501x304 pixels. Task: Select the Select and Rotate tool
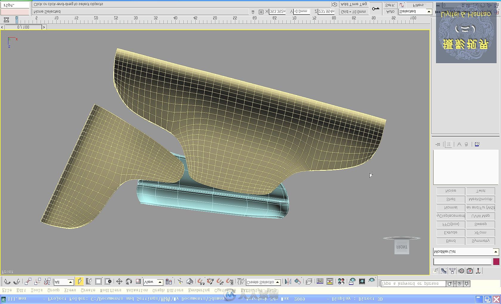[x=129, y=281]
